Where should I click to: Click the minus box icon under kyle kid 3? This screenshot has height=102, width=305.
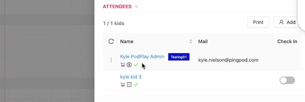pyautogui.click(x=129, y=85)
